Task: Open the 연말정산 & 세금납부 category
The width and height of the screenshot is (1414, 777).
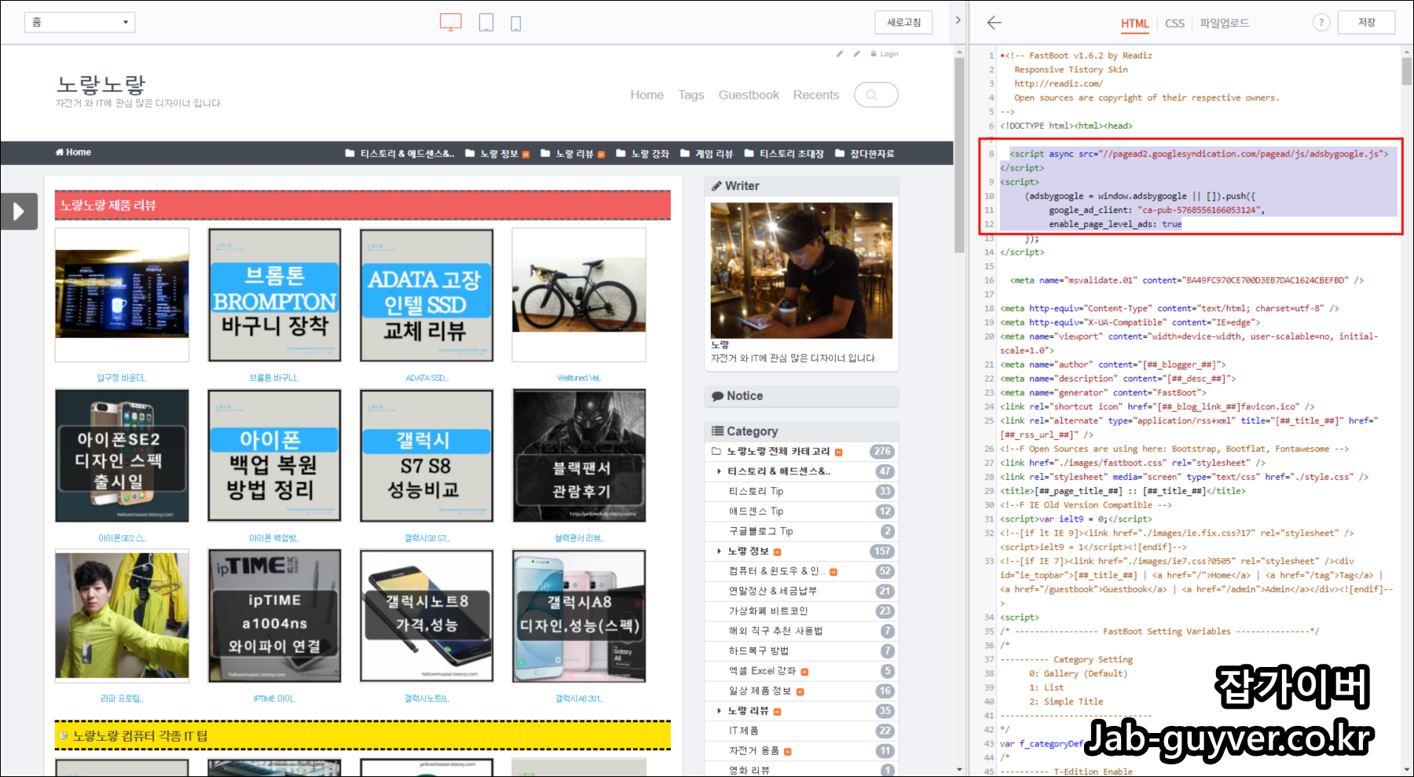Action: click(x=772, y=591)
